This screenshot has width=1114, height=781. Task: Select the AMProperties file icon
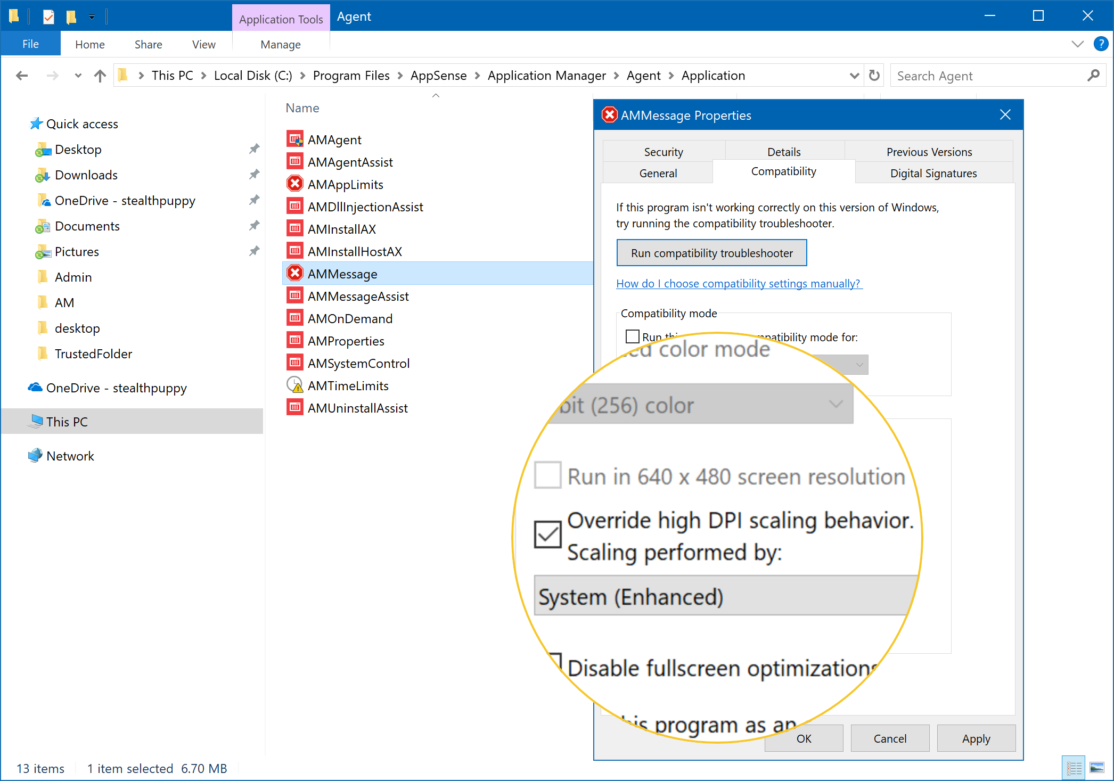(295, 341)
